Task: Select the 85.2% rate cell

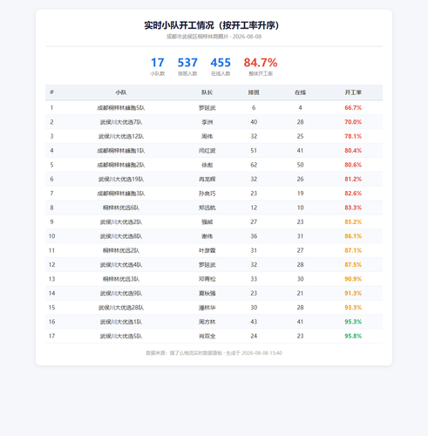Action: click(x=353, y=221)
